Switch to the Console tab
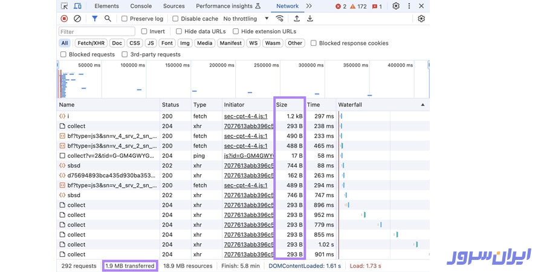This screenshot has width=544, height=272. [141, 6]
